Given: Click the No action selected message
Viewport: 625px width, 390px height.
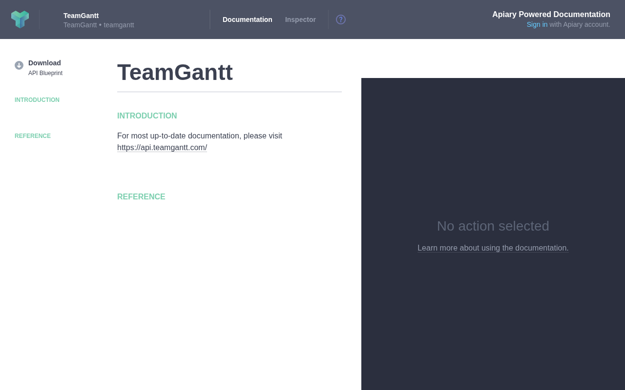Looking at the screenshot, I should [x=493, y=226].
